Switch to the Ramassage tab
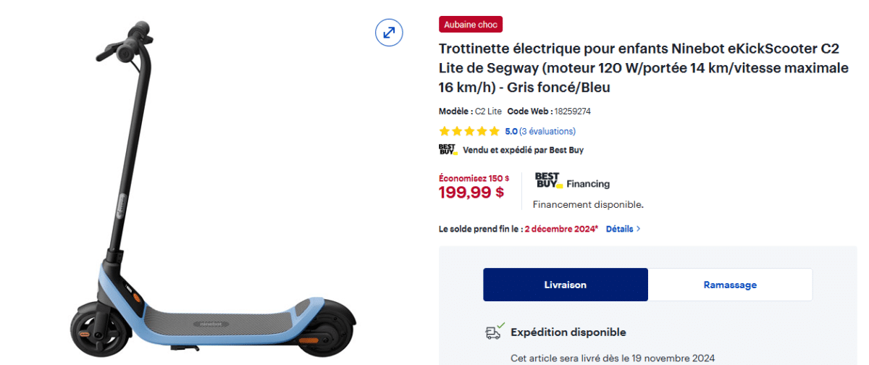 click(730, 285)
